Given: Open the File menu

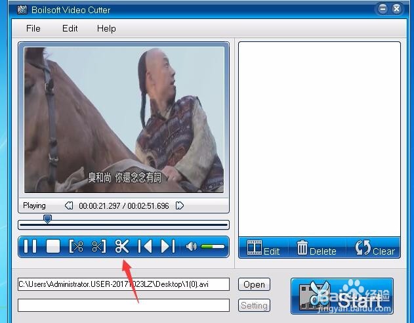Looking at the screenshot, I should tap(33, 28).
